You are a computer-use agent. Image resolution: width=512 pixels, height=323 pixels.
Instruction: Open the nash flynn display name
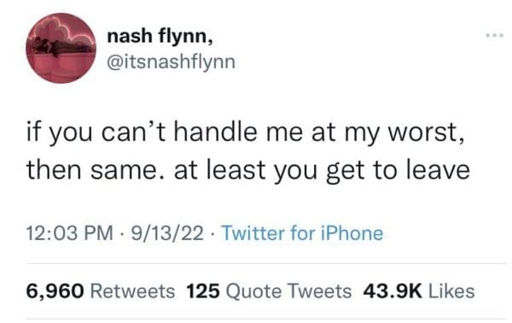pos(160,36)
